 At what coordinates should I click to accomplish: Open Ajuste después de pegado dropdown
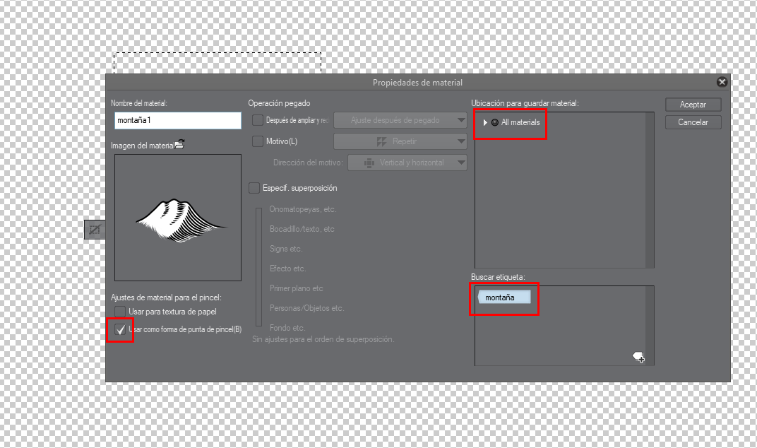[400, 120]
